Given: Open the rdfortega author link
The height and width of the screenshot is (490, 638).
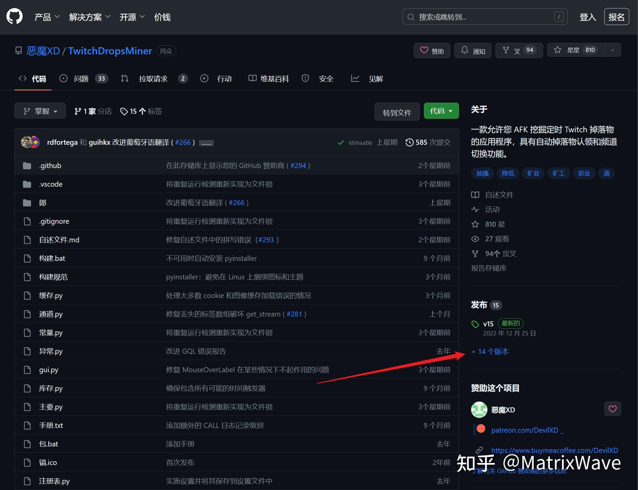Looking at the screenshot, I should (x=62, y=142).
